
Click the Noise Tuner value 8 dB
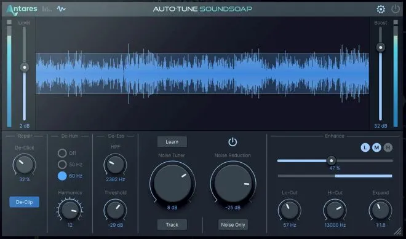click(172, 208)
